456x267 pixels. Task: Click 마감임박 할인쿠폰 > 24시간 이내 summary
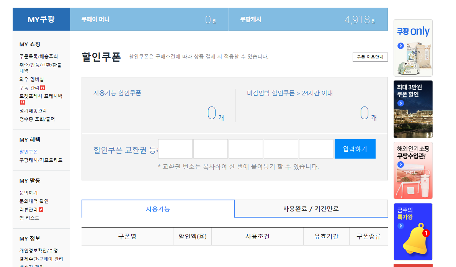[x=311, y=106]
